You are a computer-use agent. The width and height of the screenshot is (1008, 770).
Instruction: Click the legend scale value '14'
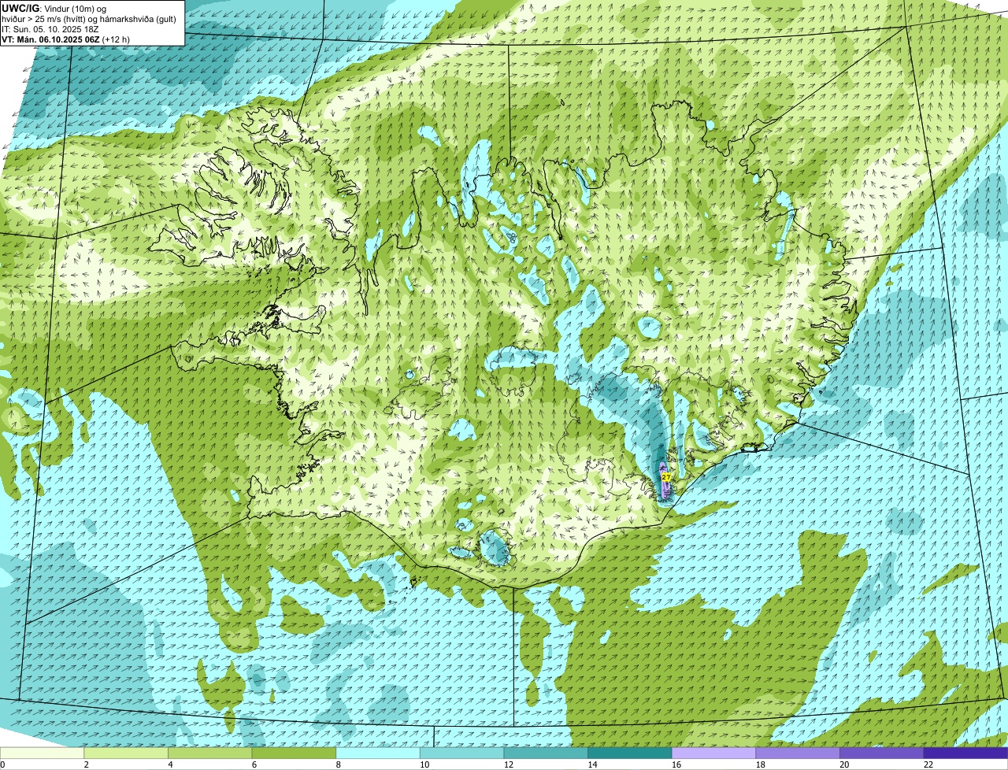point(592,764)
